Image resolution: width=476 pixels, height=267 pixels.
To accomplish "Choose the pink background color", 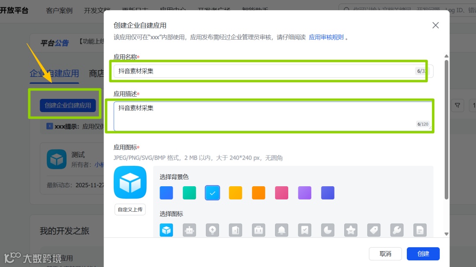I will (x=282, y=193).
